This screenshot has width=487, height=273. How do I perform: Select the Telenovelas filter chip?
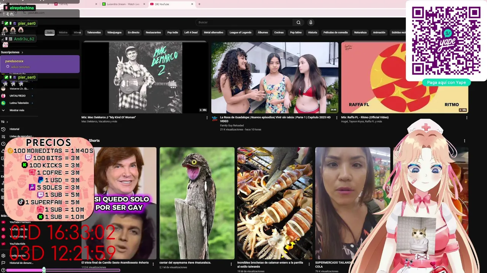click(x=94, y=33)
